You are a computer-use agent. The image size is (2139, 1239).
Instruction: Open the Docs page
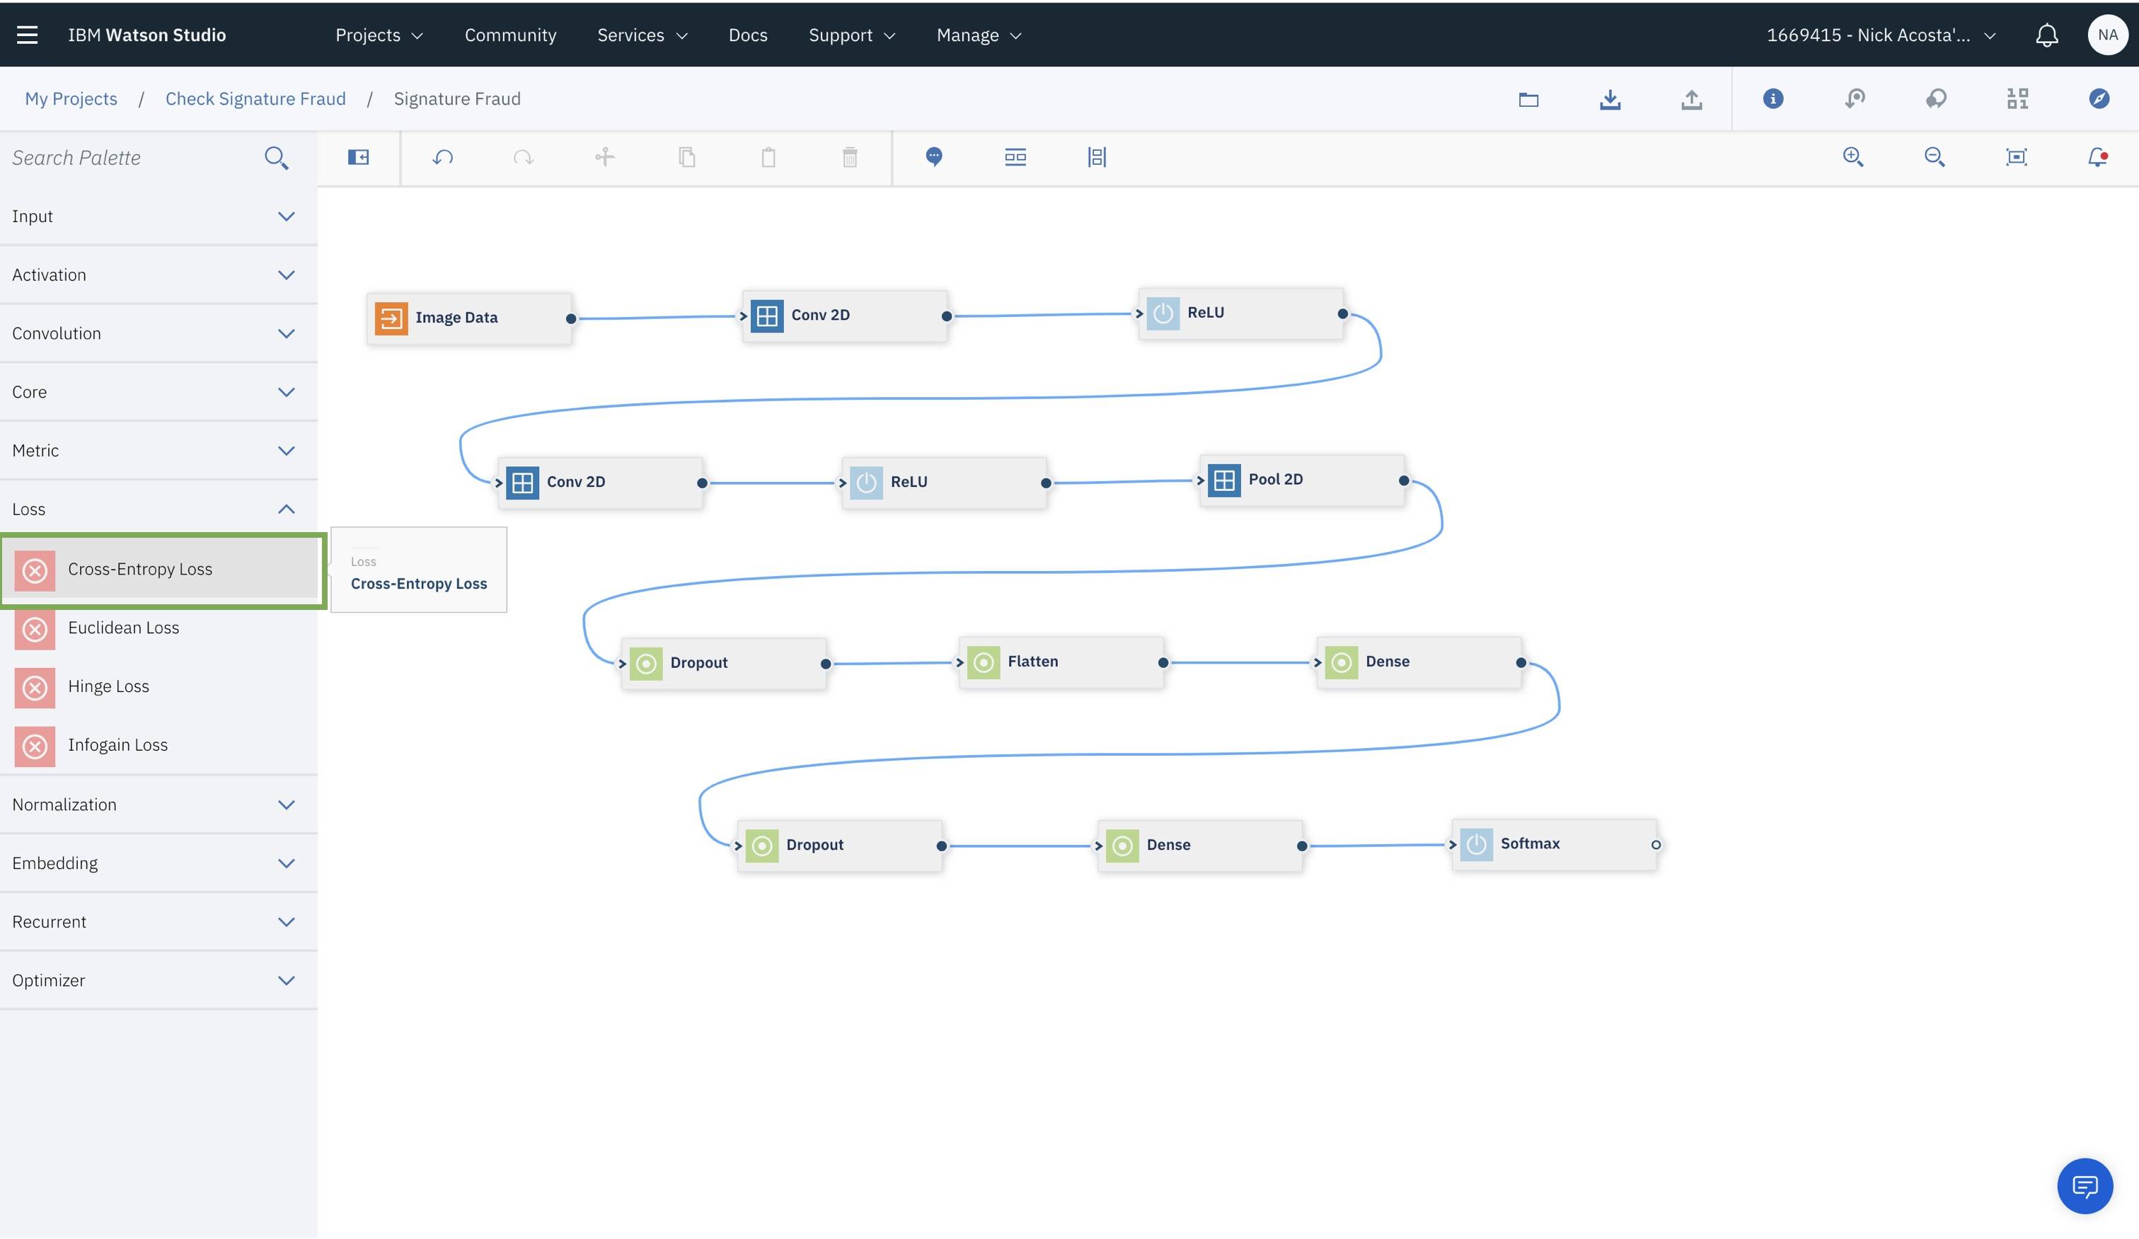tap(748, 35)
